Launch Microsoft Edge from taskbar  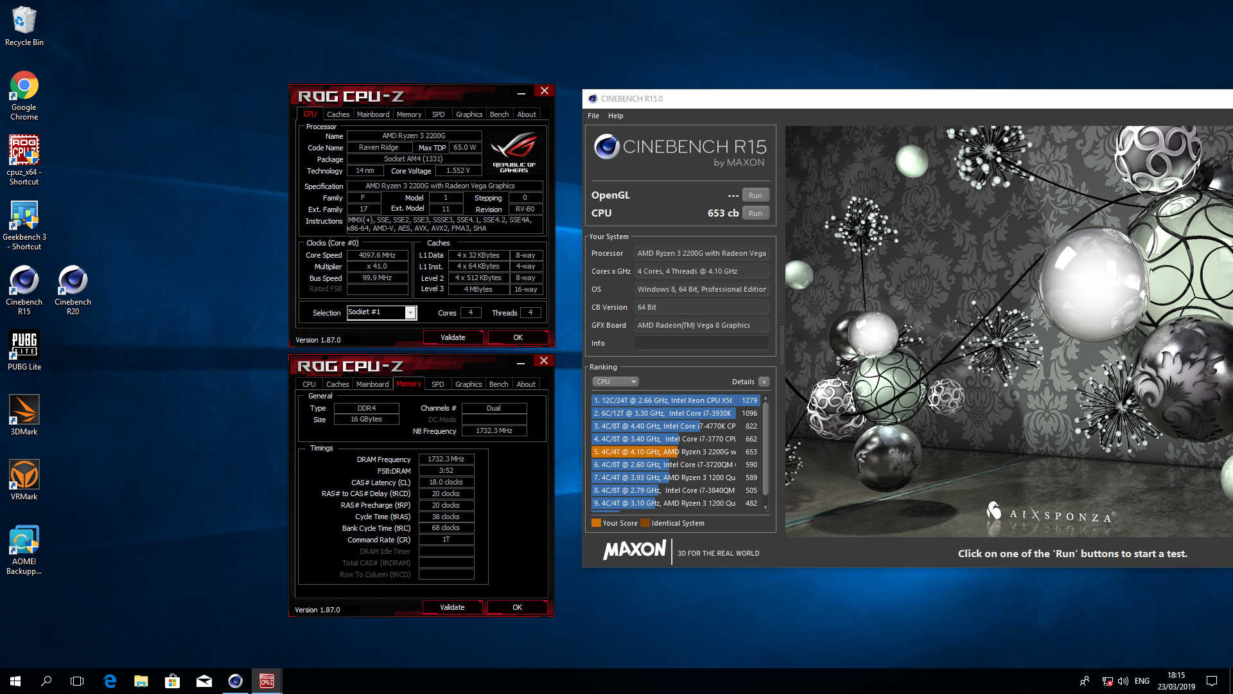[110, 681]
